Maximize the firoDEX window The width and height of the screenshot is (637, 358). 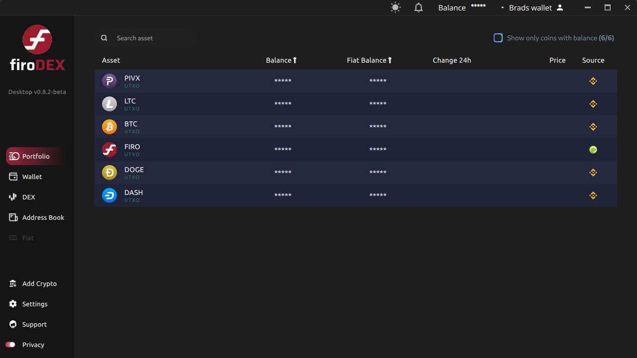(x=608, y=7)
